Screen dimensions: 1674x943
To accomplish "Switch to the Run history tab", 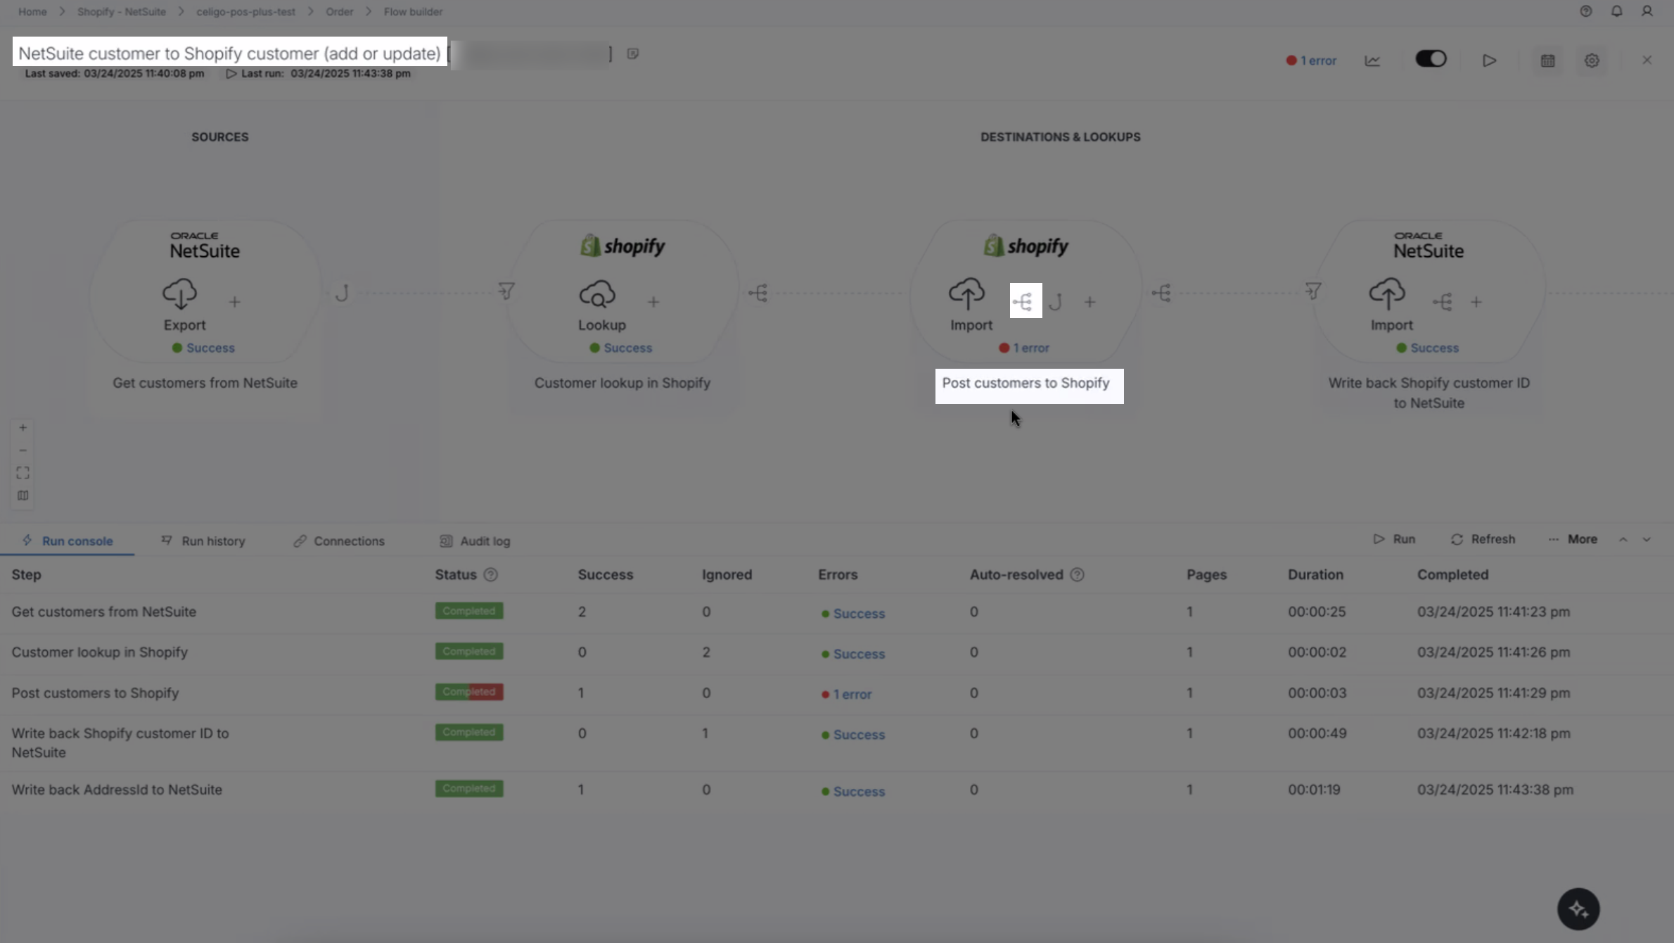I will tap(203, 540).
